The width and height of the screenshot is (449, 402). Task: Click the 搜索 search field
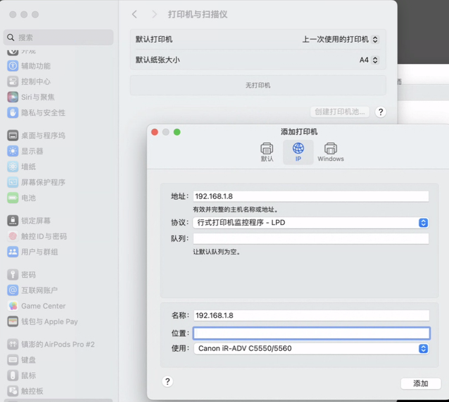pos(59,37)
